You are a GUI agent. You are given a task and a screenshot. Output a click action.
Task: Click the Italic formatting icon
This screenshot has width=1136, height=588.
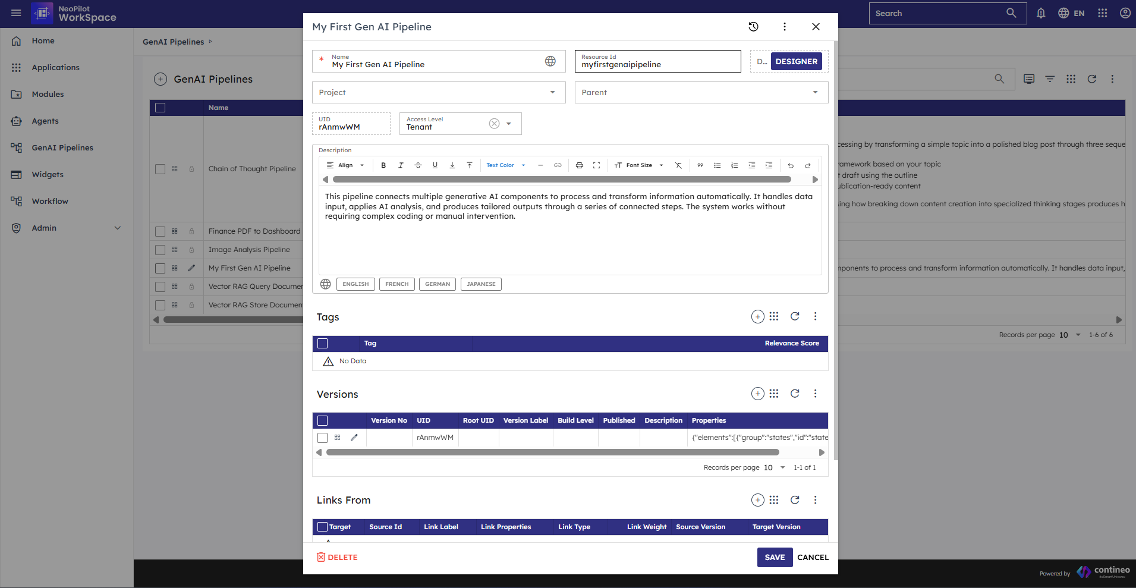point(401,165)
